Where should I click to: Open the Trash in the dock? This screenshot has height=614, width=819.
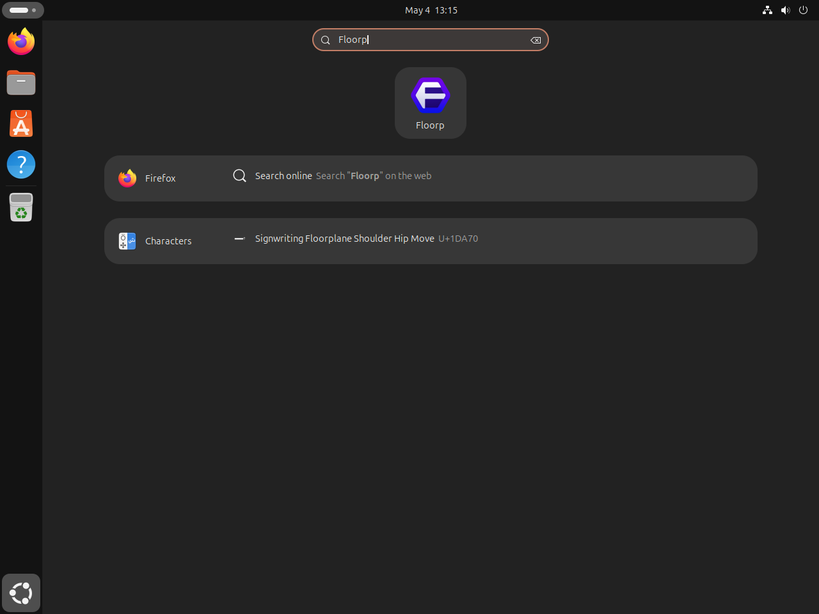[21, 207]
